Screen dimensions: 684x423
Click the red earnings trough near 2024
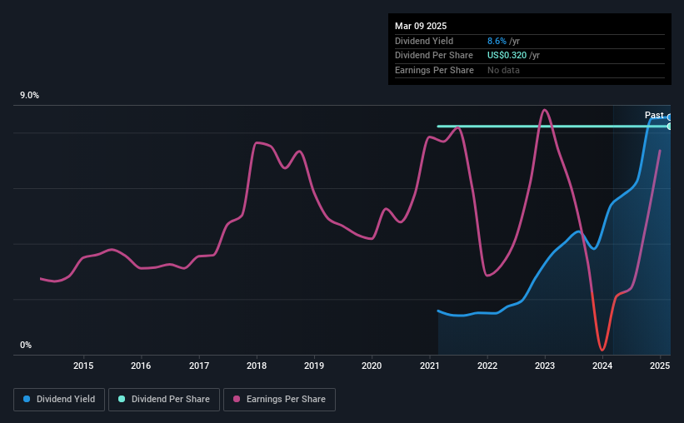pos(602,349)
